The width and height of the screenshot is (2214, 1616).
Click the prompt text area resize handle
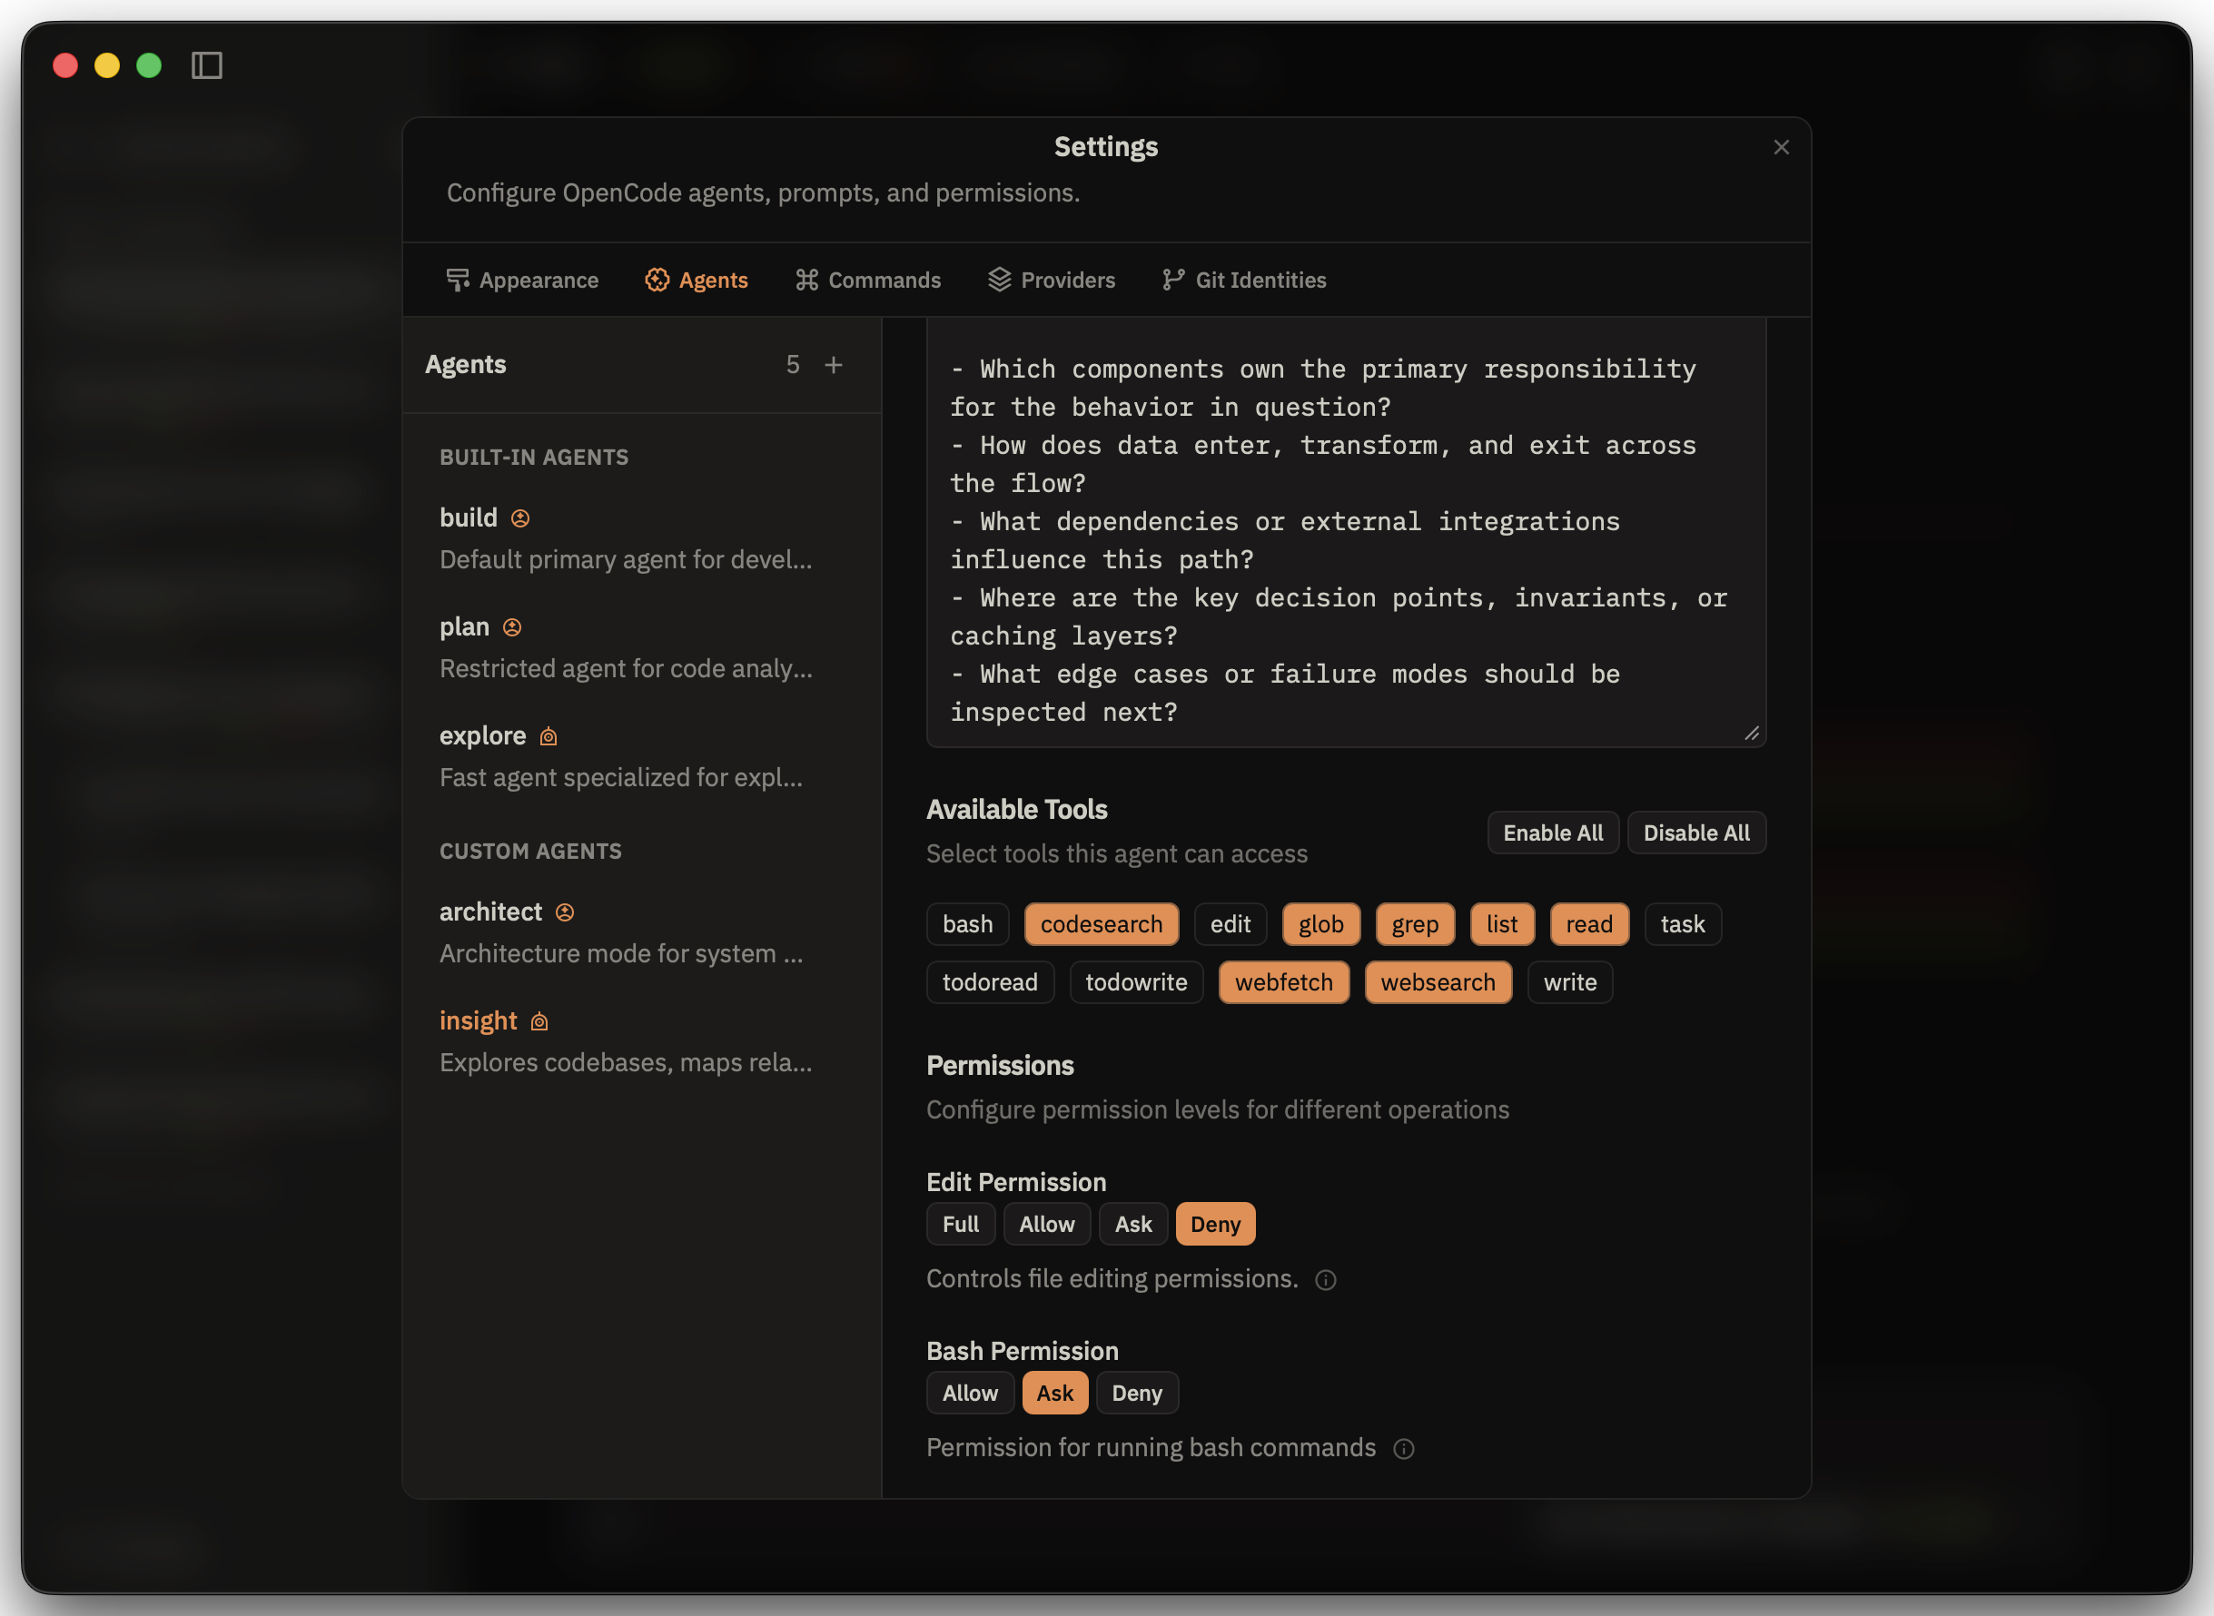pyautogui.click(x=1751, y=734)
